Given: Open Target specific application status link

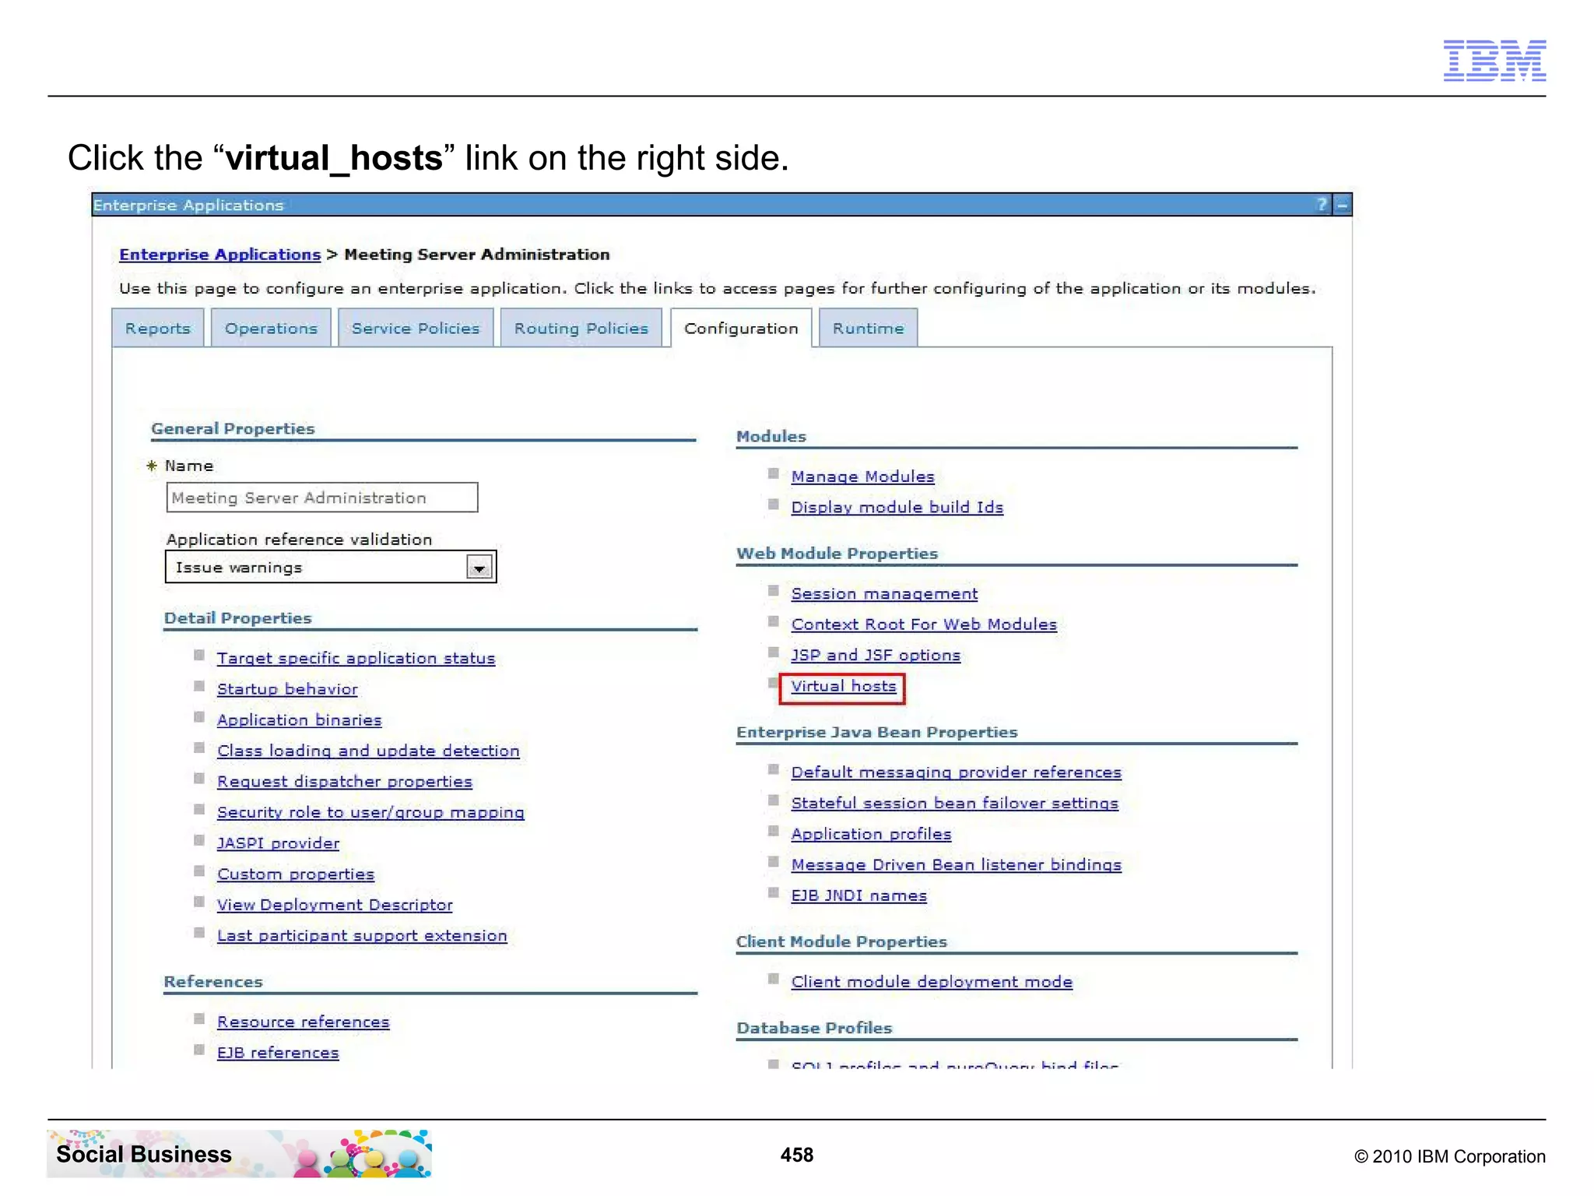Looking at the screenshot, I should tap(356, 659).
